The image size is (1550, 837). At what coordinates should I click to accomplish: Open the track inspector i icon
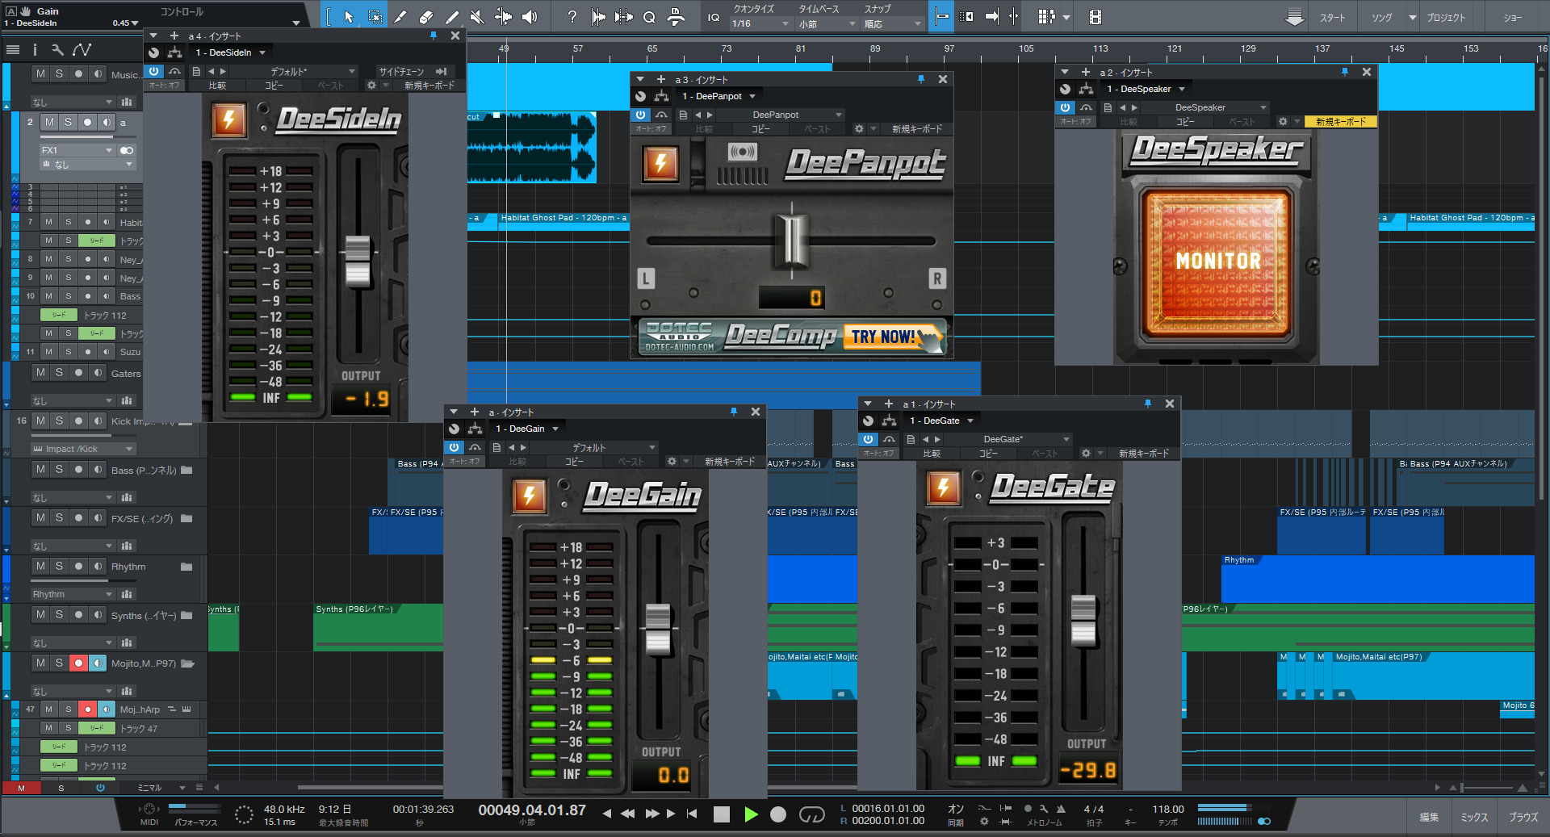[35, 50]
